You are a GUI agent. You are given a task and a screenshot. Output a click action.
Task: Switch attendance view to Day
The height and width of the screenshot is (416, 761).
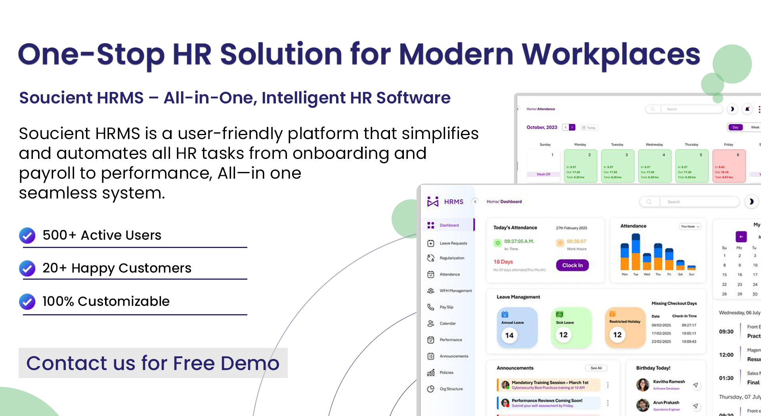point(736,127)
